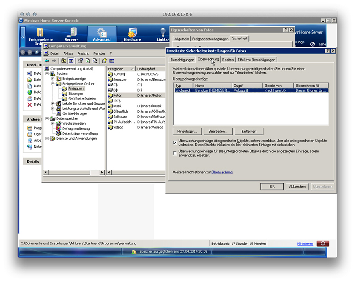Click the help icon in Computerverwaltung toolbar

104,61
